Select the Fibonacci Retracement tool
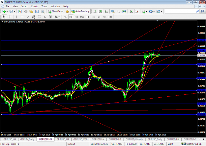 (39, 17)
